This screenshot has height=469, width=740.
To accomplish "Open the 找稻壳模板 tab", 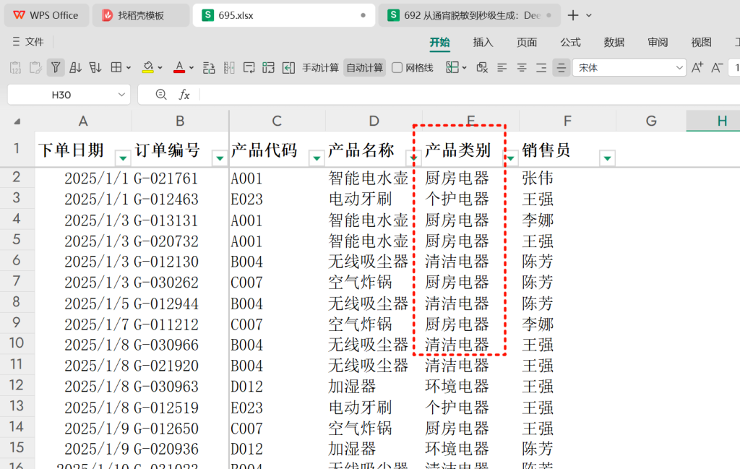I will 141,15.
